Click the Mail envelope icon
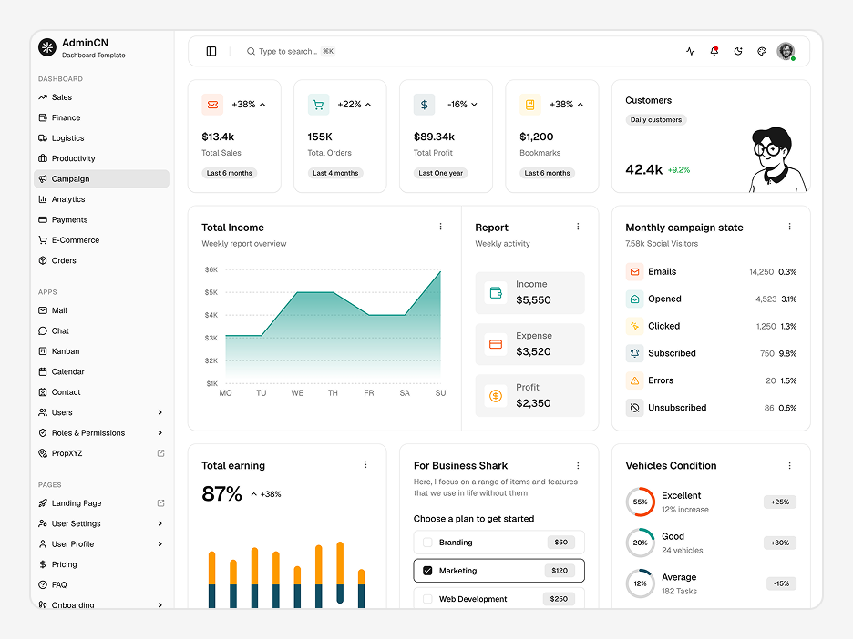 [43, 310]
